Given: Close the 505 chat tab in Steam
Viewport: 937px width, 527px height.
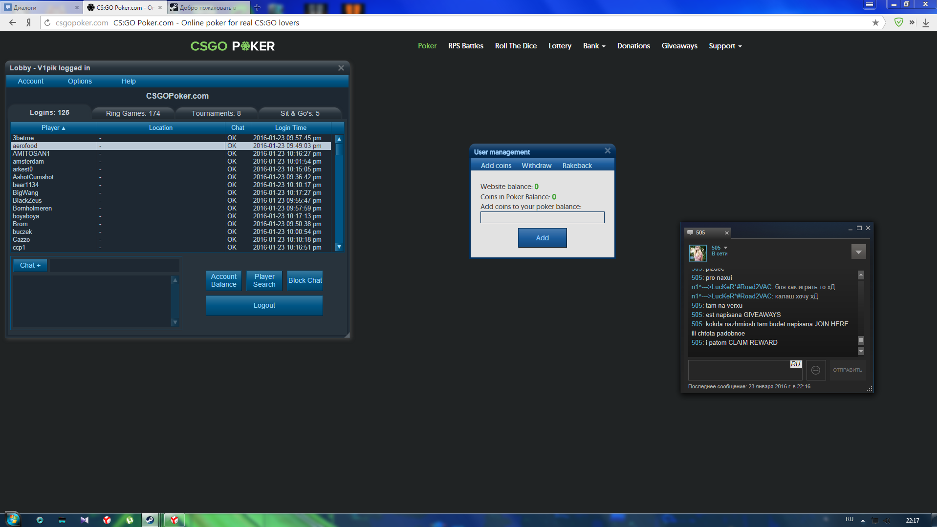Looking at the screenshot, I should [x=727, y=233].
